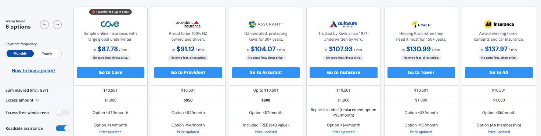Click the AA Insurance logo
This screenshot has height=136, width=541.
point(499,24)
